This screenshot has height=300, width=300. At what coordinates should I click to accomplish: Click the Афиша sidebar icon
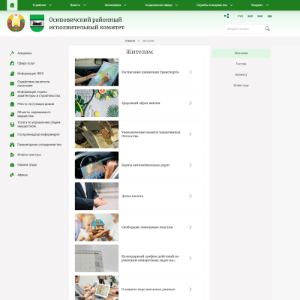pyautogui.click(x=12, y=175)
